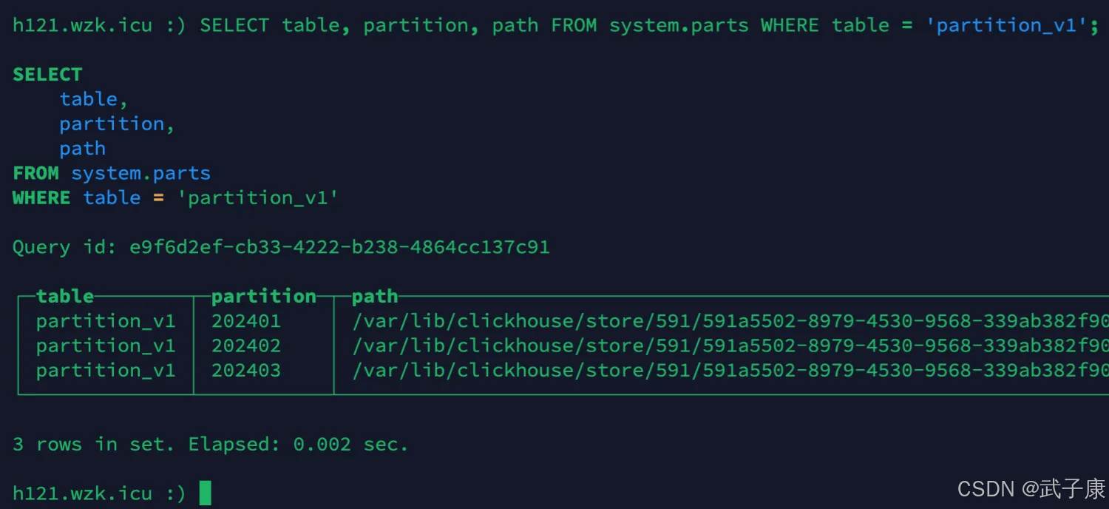1109x509 pixels.
Task: Click partition_v1 in the 202402 row
Action: (106, 345)
